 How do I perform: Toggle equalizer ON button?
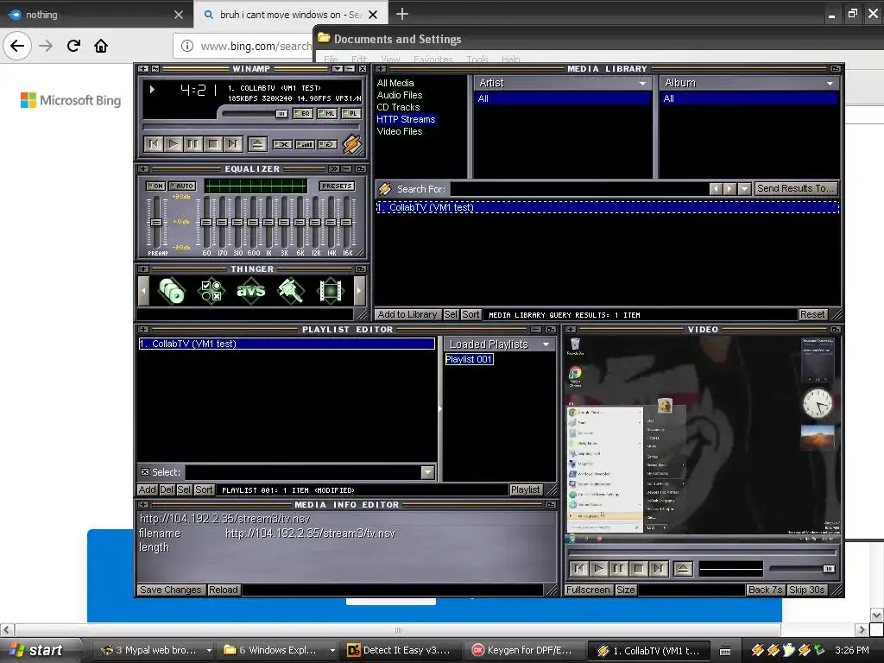[x=155, y=186]
